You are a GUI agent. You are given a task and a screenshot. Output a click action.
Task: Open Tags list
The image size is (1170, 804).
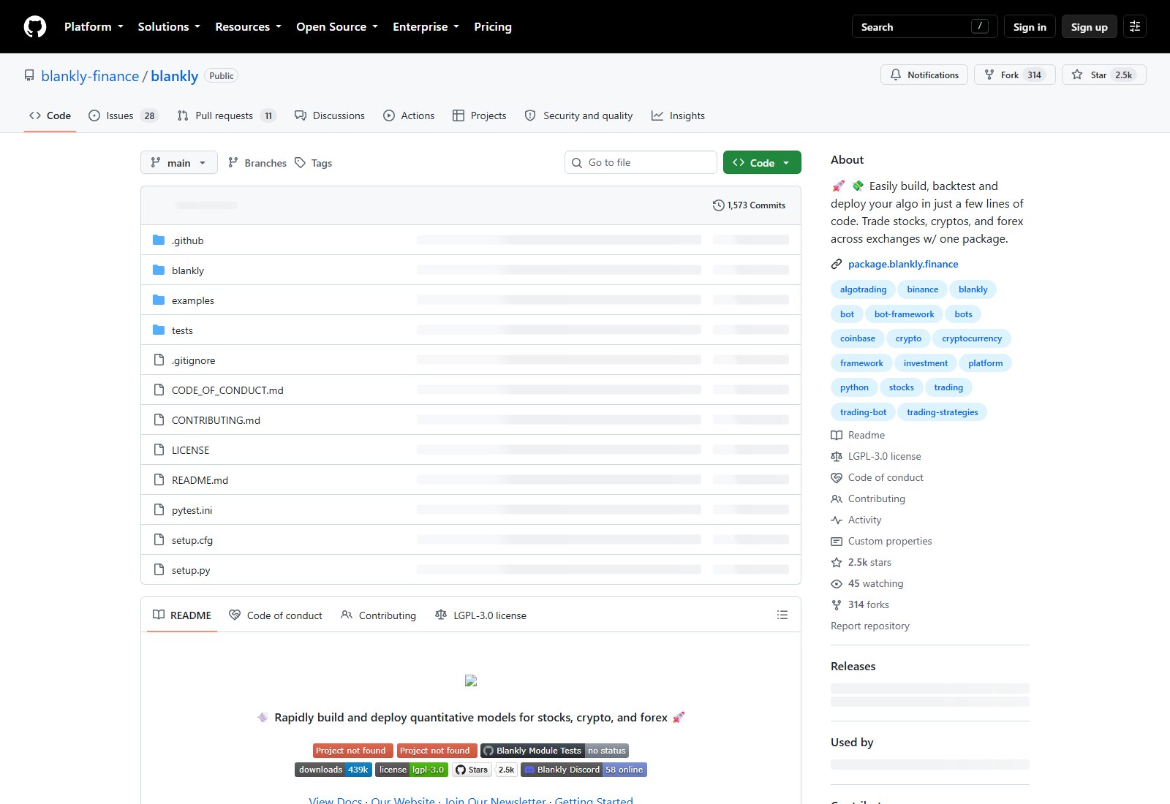pyautogui.click(x=314, y=163)
